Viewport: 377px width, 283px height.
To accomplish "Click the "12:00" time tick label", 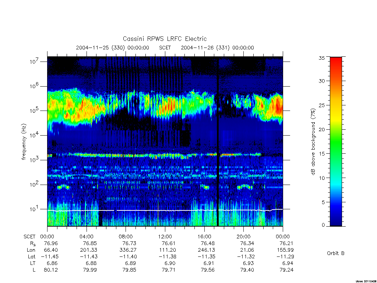I will click(x=165, y=237).
